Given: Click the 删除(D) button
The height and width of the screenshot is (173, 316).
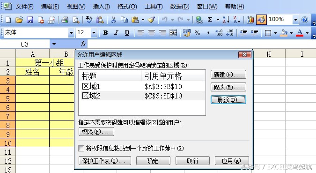Looking at the screenshot, I should tap(228, 99).
